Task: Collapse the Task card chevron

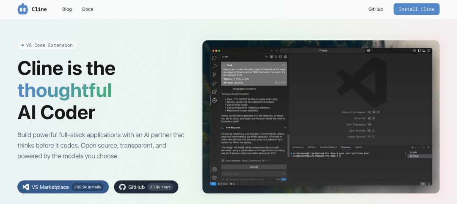Action: pyautogui.click(x=224, y=65)
